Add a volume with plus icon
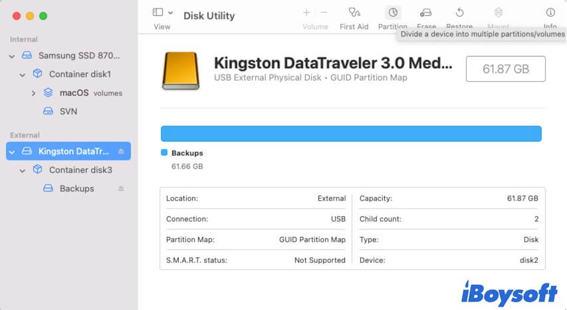This screenshot has height=310, width=567. point(306,13)
